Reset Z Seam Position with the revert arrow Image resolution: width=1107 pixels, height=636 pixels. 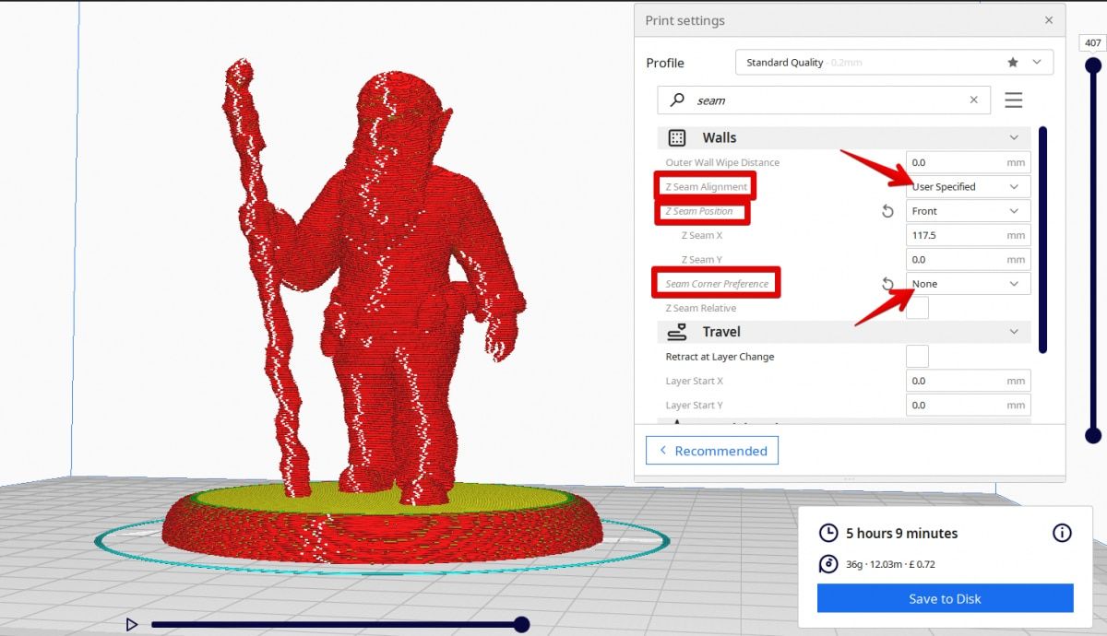[x=887, y=210]
